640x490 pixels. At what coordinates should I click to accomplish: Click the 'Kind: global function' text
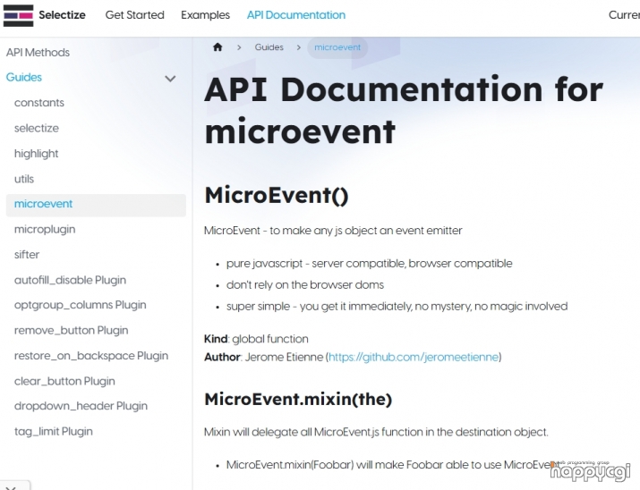pos(256,339)
